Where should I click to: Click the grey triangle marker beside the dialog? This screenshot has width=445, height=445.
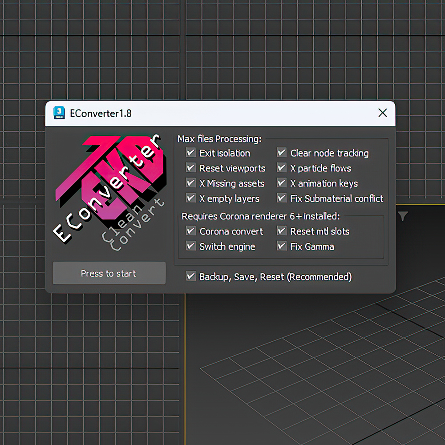[403, 215]
